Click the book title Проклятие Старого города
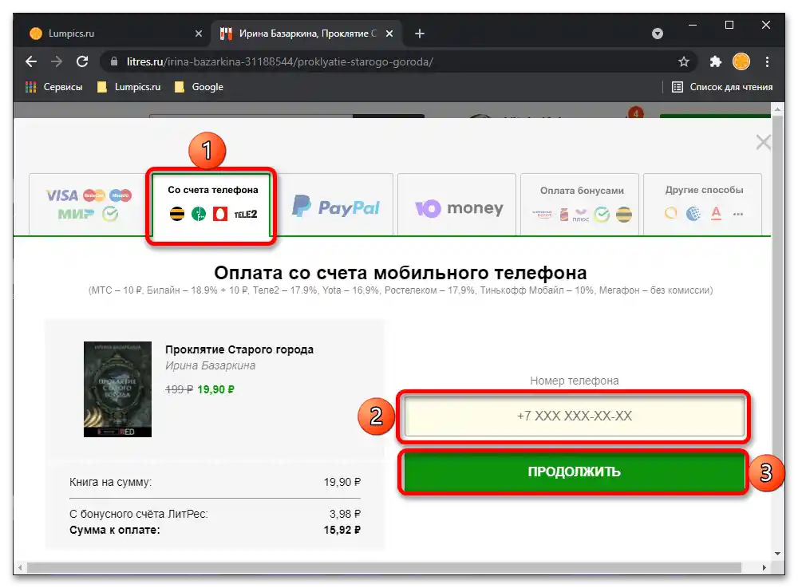798x588 pixels. point(239,349)
